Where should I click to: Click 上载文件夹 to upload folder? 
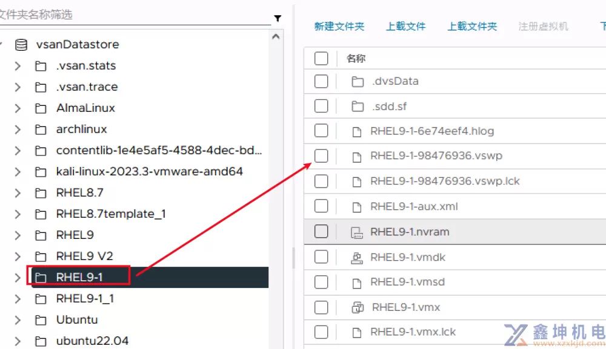click(x=472, y=26)
